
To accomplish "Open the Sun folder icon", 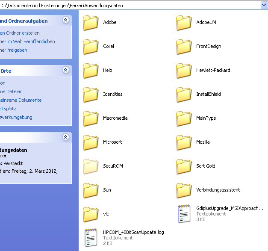I will [x=91, y=190].
